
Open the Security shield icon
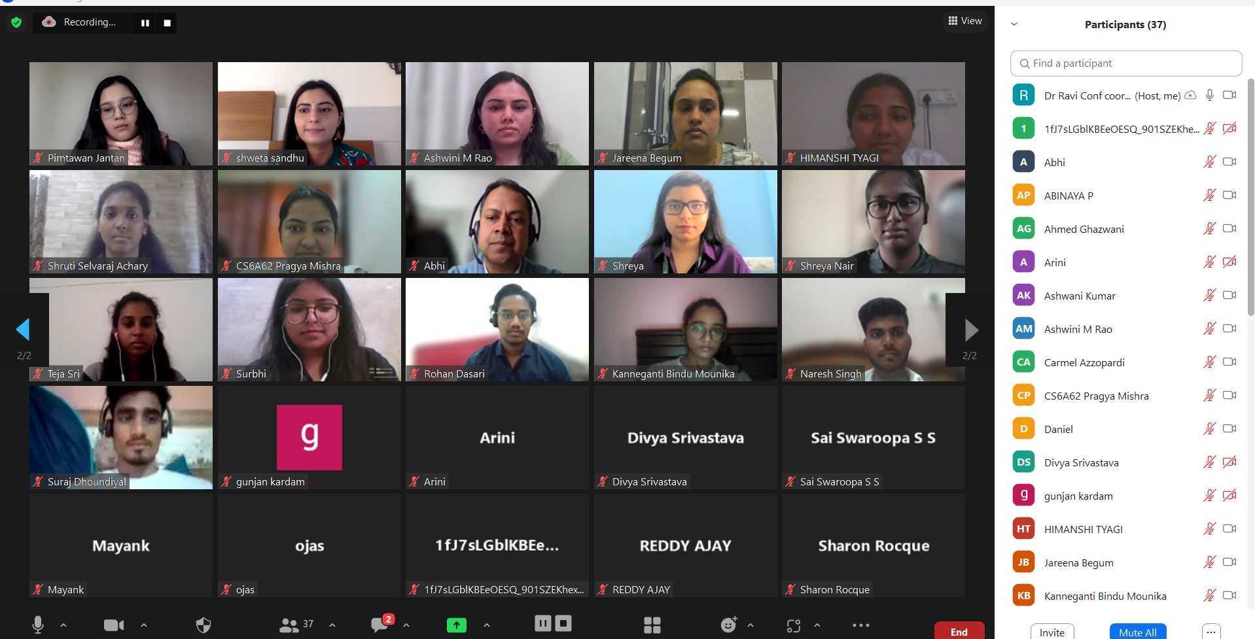(x=203, y=625)
